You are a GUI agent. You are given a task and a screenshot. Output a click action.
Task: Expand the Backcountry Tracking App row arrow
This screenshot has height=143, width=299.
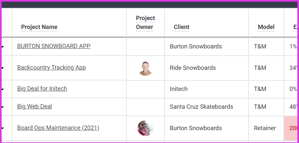pyautogui.click(x=3, y=68)
